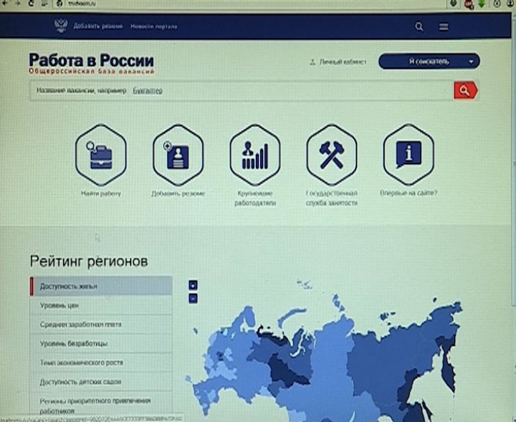Click the 'Найти работу' label
The width and height of the screenshot is (516, 422).
pyautogui.click(x=101, y=193)
